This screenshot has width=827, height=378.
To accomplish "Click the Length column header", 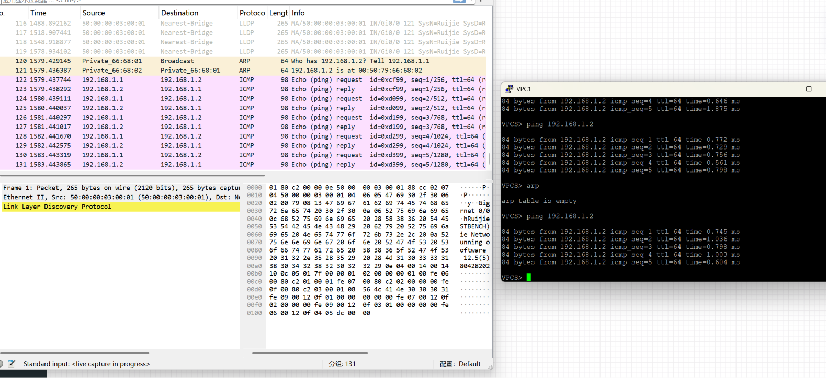I will 278,13.
